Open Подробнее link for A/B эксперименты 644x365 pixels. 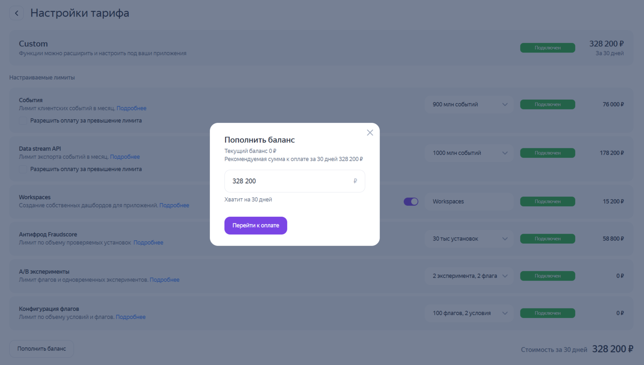(x=164, y=280)
